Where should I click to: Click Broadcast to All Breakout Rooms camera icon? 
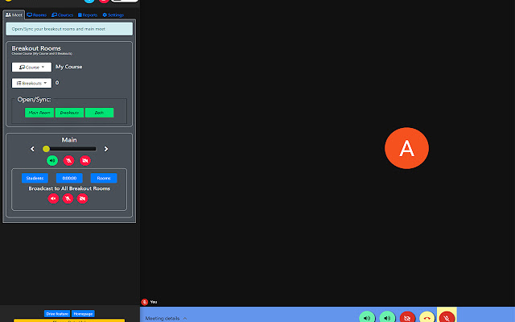click(82, 199)
